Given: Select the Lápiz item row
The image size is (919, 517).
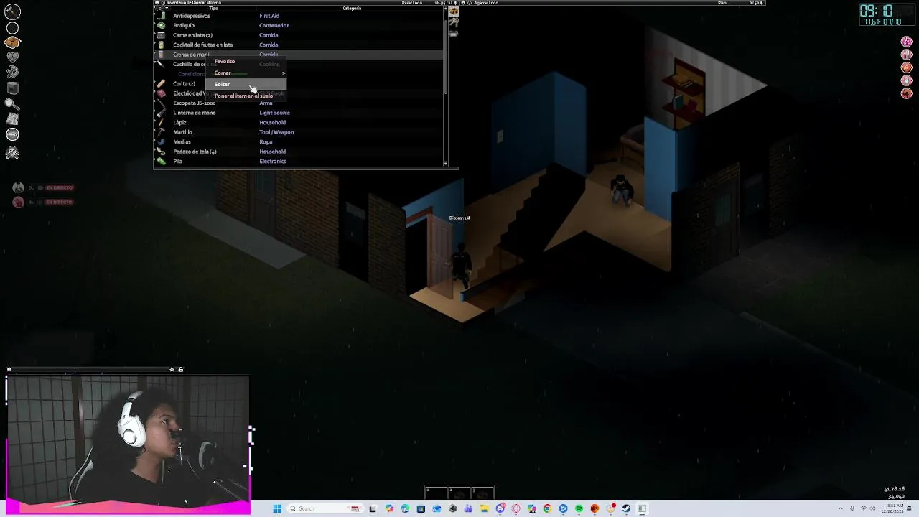Looking at the screenshot, I should click(299, 123).
